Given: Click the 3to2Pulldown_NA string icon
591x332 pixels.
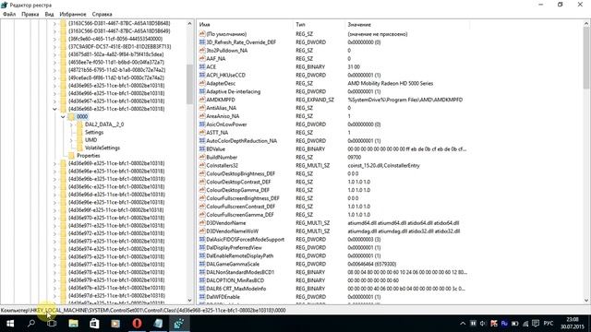Looking at the screenshot, I should coord(202,51).
